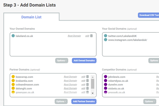Select greenpan.co.uk in Partner Domains
The image size is (159, 106).
tap(25, 92)
